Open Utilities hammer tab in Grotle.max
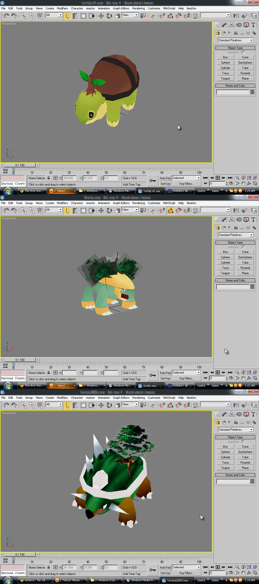 pyautogui.click(x=253, y=220)
